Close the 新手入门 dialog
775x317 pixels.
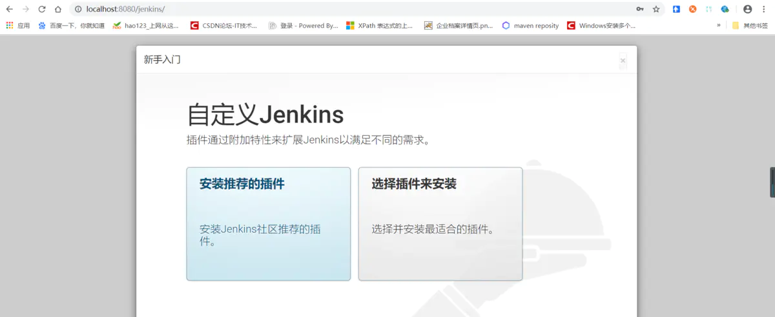(623, 61)
